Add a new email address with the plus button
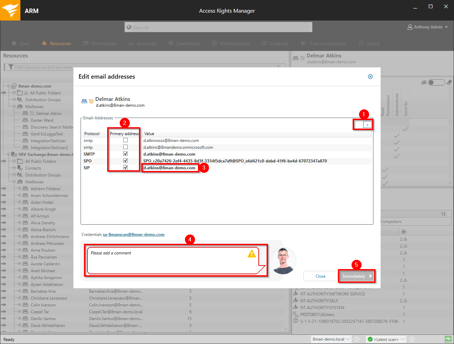The image size is (454, 344). [x=367, y=125]
